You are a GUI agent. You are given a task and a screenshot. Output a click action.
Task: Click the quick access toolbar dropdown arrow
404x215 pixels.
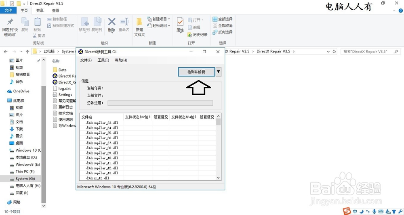24,4
